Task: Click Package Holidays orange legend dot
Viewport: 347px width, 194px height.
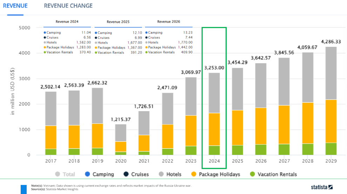Action: pyautogui.click(x=193, y=174)
